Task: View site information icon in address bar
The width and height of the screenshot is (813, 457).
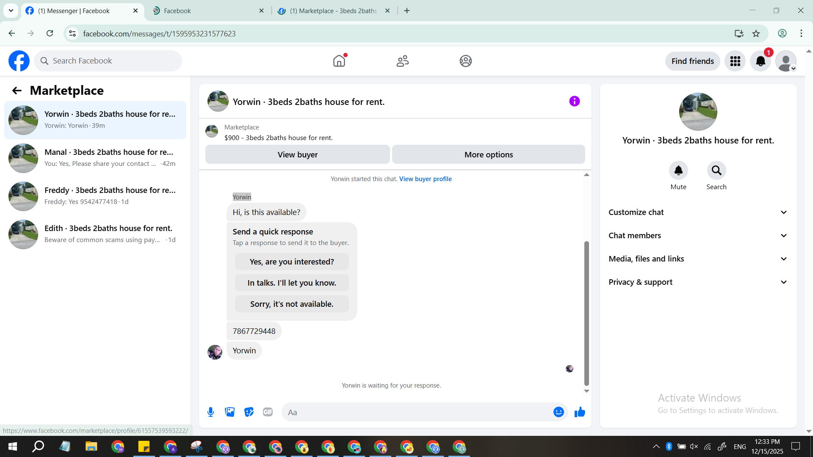Action: [x=72, y=33]
